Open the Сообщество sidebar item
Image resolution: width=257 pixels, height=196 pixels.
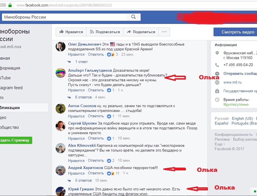[9, 127]
